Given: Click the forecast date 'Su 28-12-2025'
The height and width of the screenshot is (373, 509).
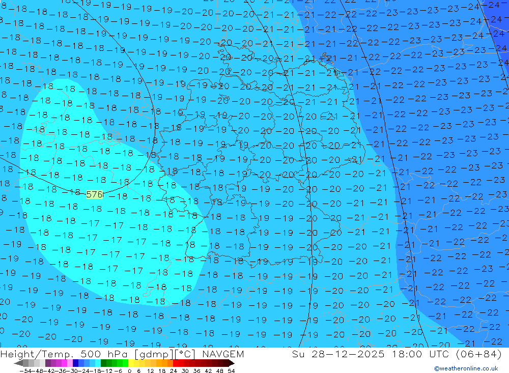Looking at the screenshot, I should coord(338,354).
